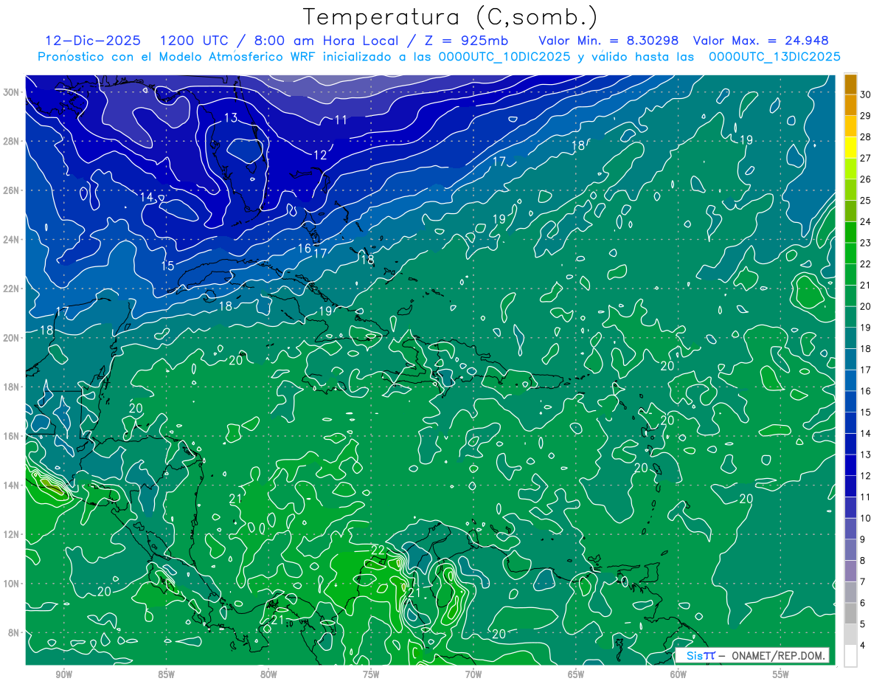
Task: Click the white colorbar swatch below 4
Action: tap(850, 656)
